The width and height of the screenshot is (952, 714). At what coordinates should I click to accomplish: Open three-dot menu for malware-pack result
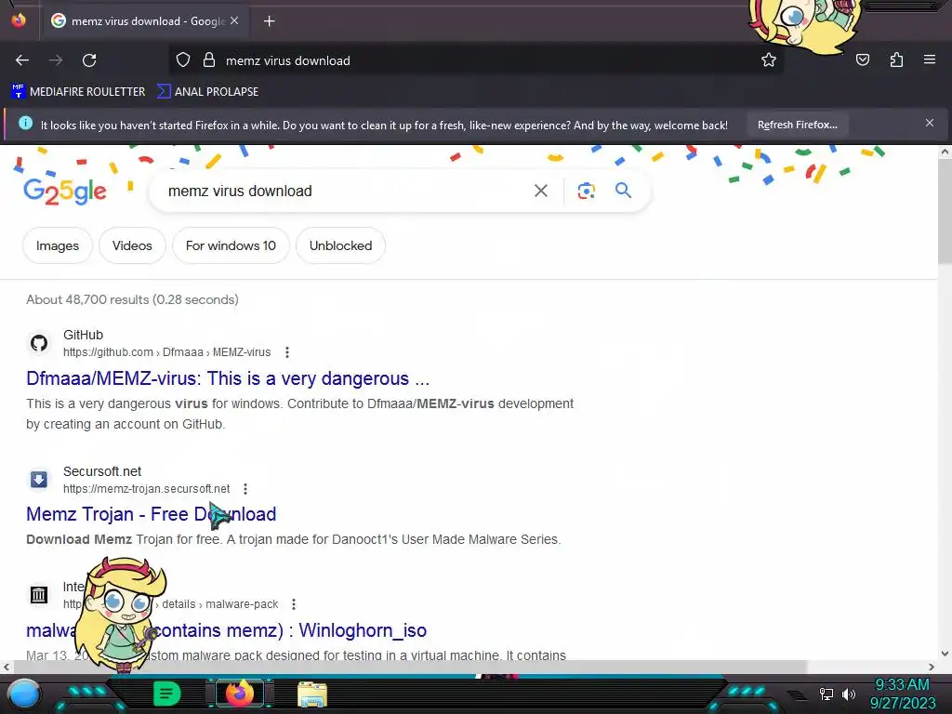(x=294, y=604)
